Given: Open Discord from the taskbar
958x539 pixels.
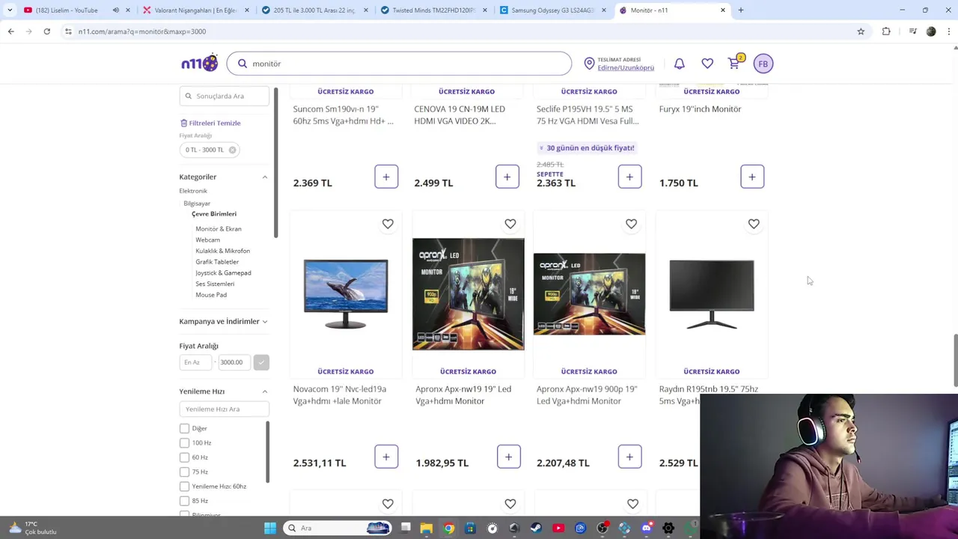Looking at the screenshot, I should [x=647, y=528].
